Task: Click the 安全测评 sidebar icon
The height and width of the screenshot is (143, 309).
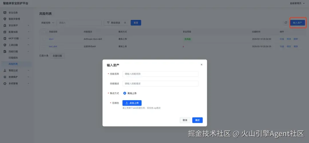Action: click(x=5, y=25)
